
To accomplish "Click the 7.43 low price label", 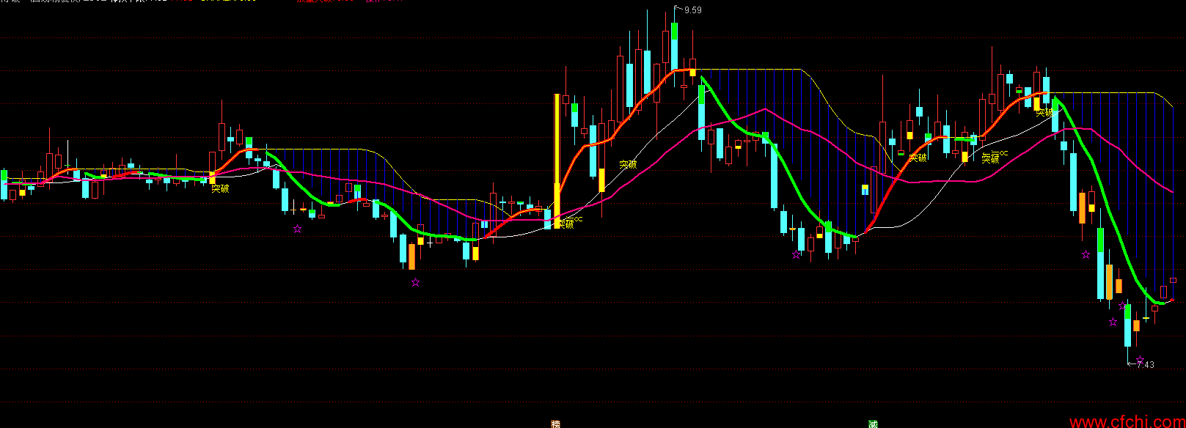I will (1145, 364).
